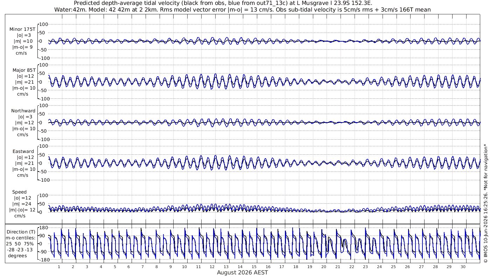This screenshot has height=280, width=490.
Task: Click the '180' tick on Direction axis
Action: 43,227
